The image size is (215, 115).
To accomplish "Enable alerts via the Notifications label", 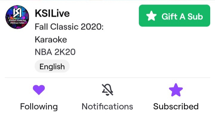I will pos(107,106).
